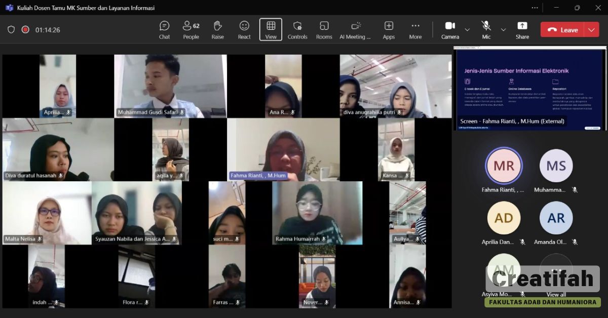Open breakout Rooms
The width and height of the screenshot is (608, 318).
pyautogui.click(x=324, y=29)
